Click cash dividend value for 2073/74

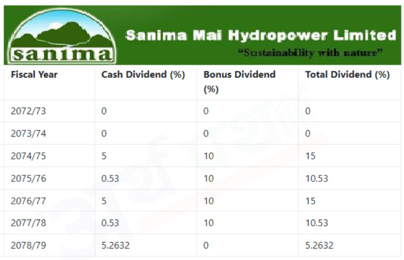[x=104, y=133]
